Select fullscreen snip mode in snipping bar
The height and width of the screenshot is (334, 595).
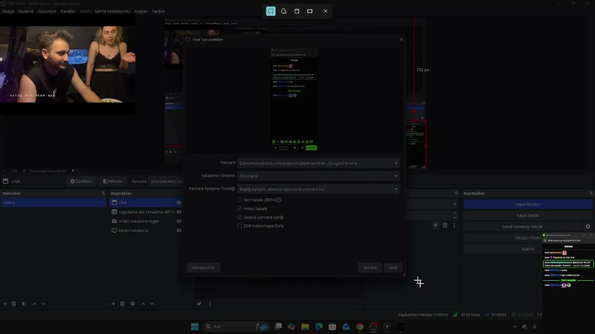coord(310,11)
